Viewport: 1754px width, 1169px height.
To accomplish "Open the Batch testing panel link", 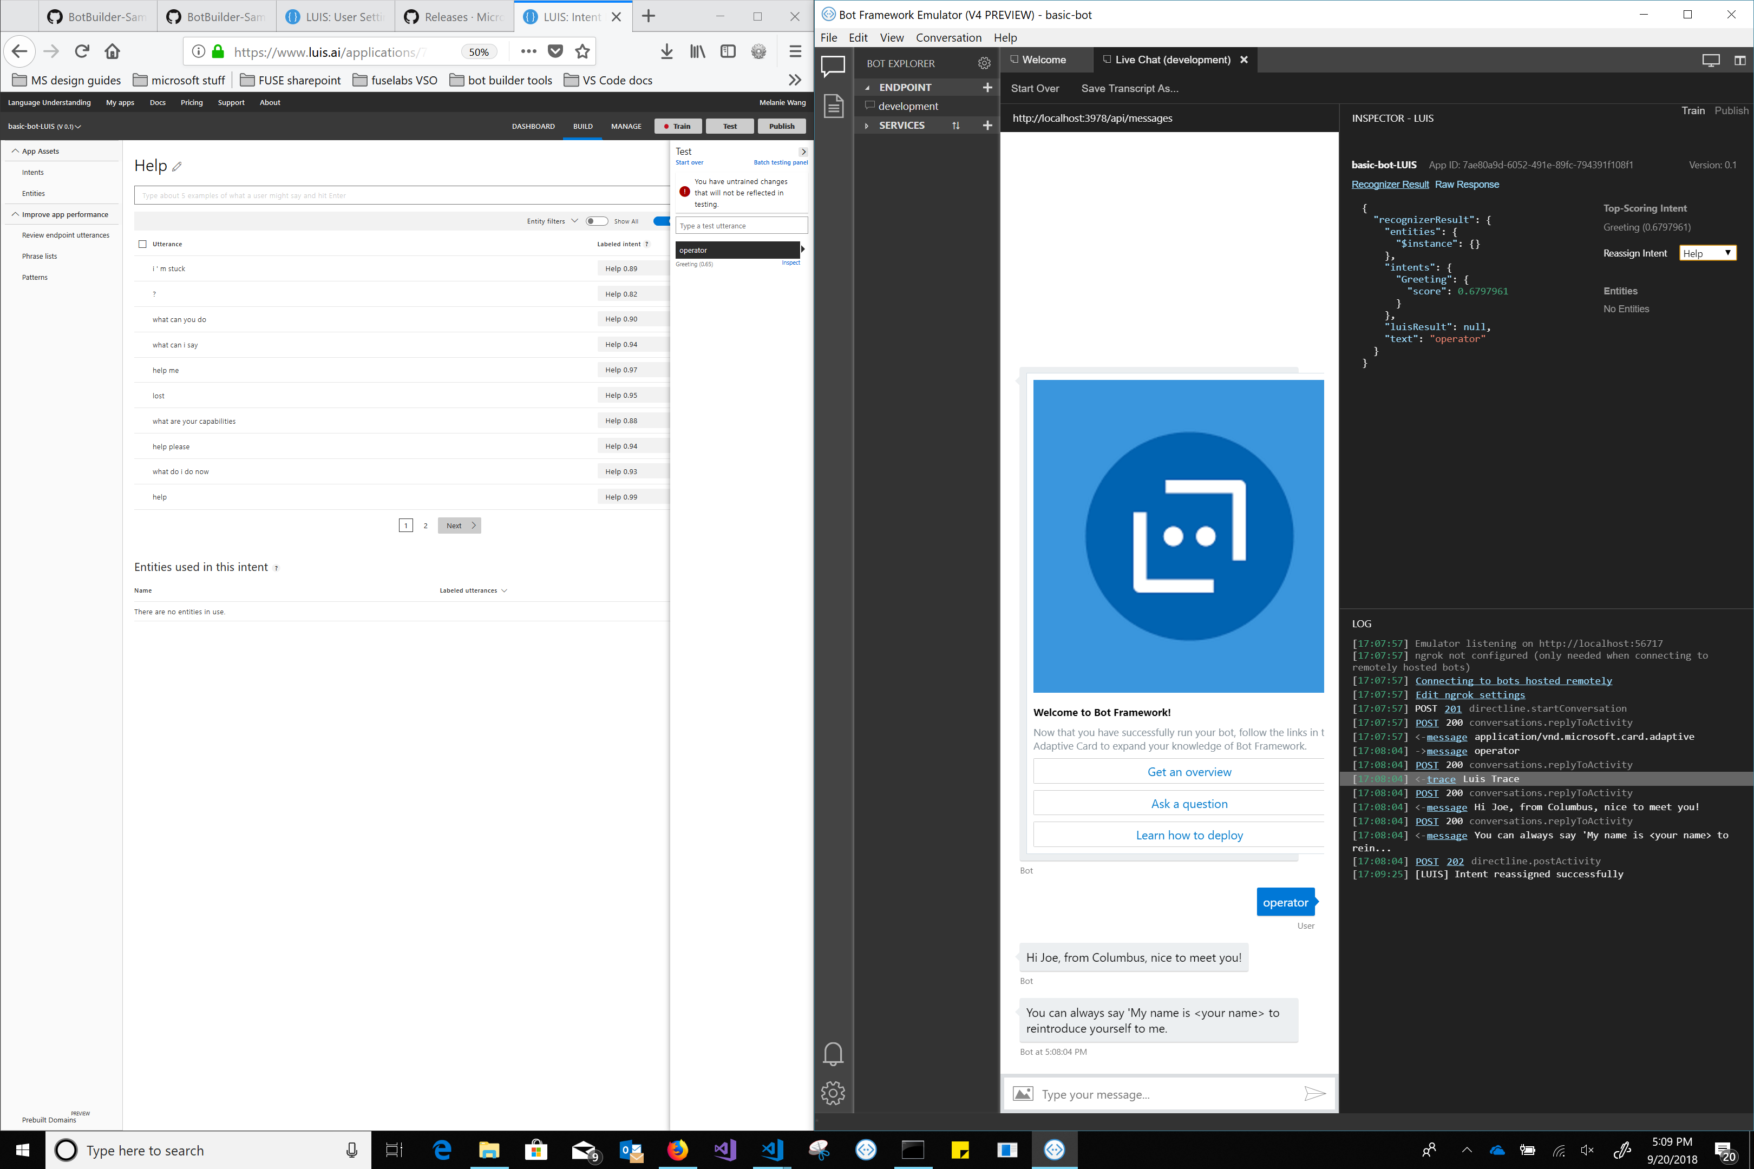I will [x=780, y=162].
